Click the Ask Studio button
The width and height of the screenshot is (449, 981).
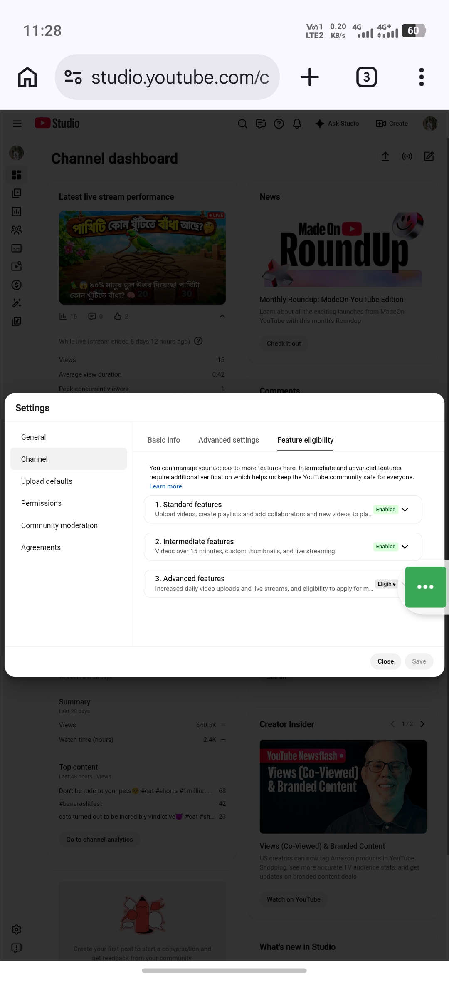(337, 124)
